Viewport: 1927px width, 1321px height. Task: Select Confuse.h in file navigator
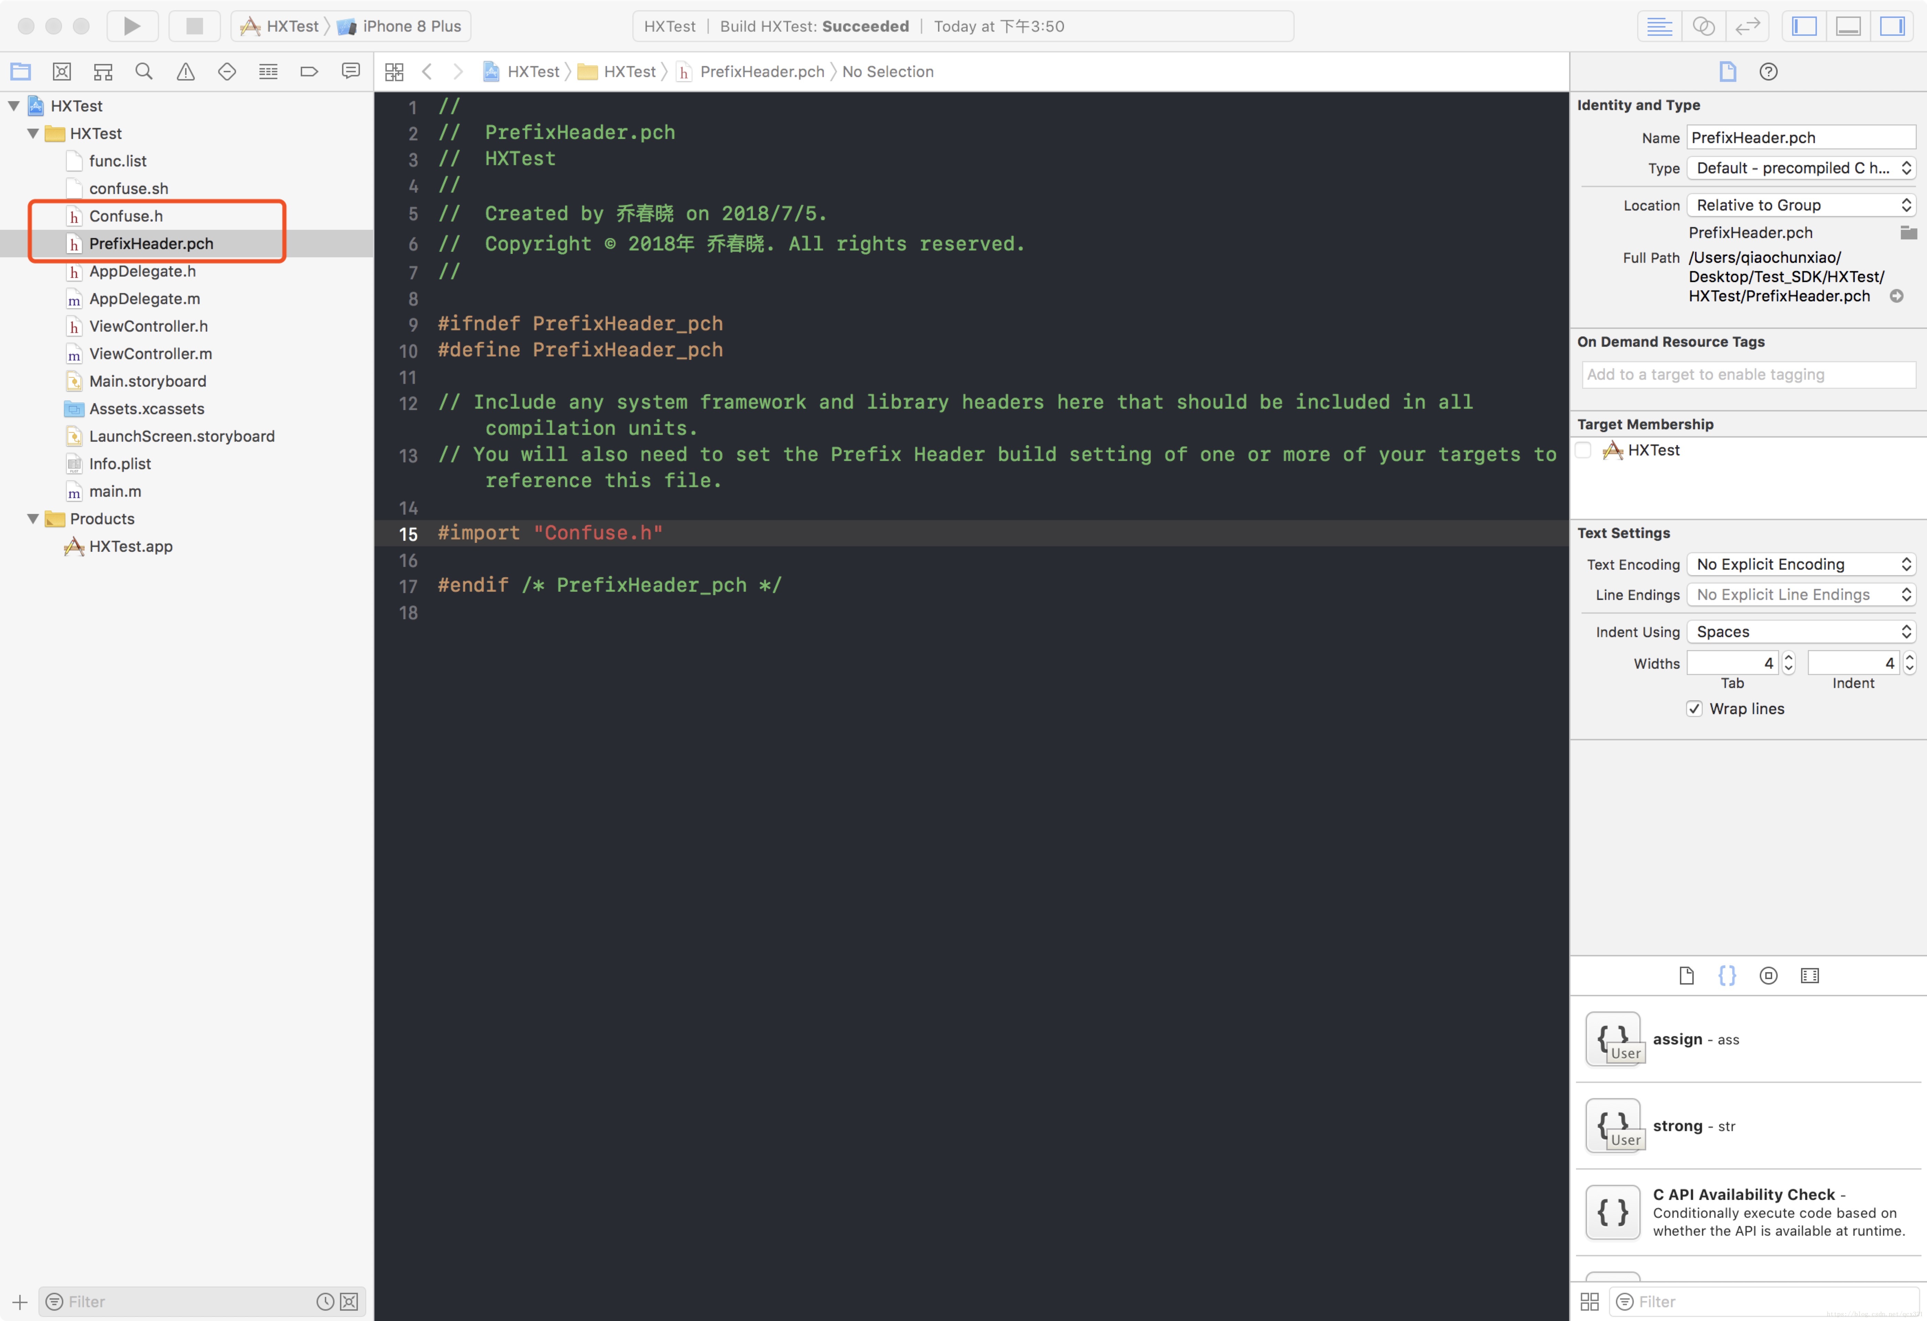(x=126, y=216)
